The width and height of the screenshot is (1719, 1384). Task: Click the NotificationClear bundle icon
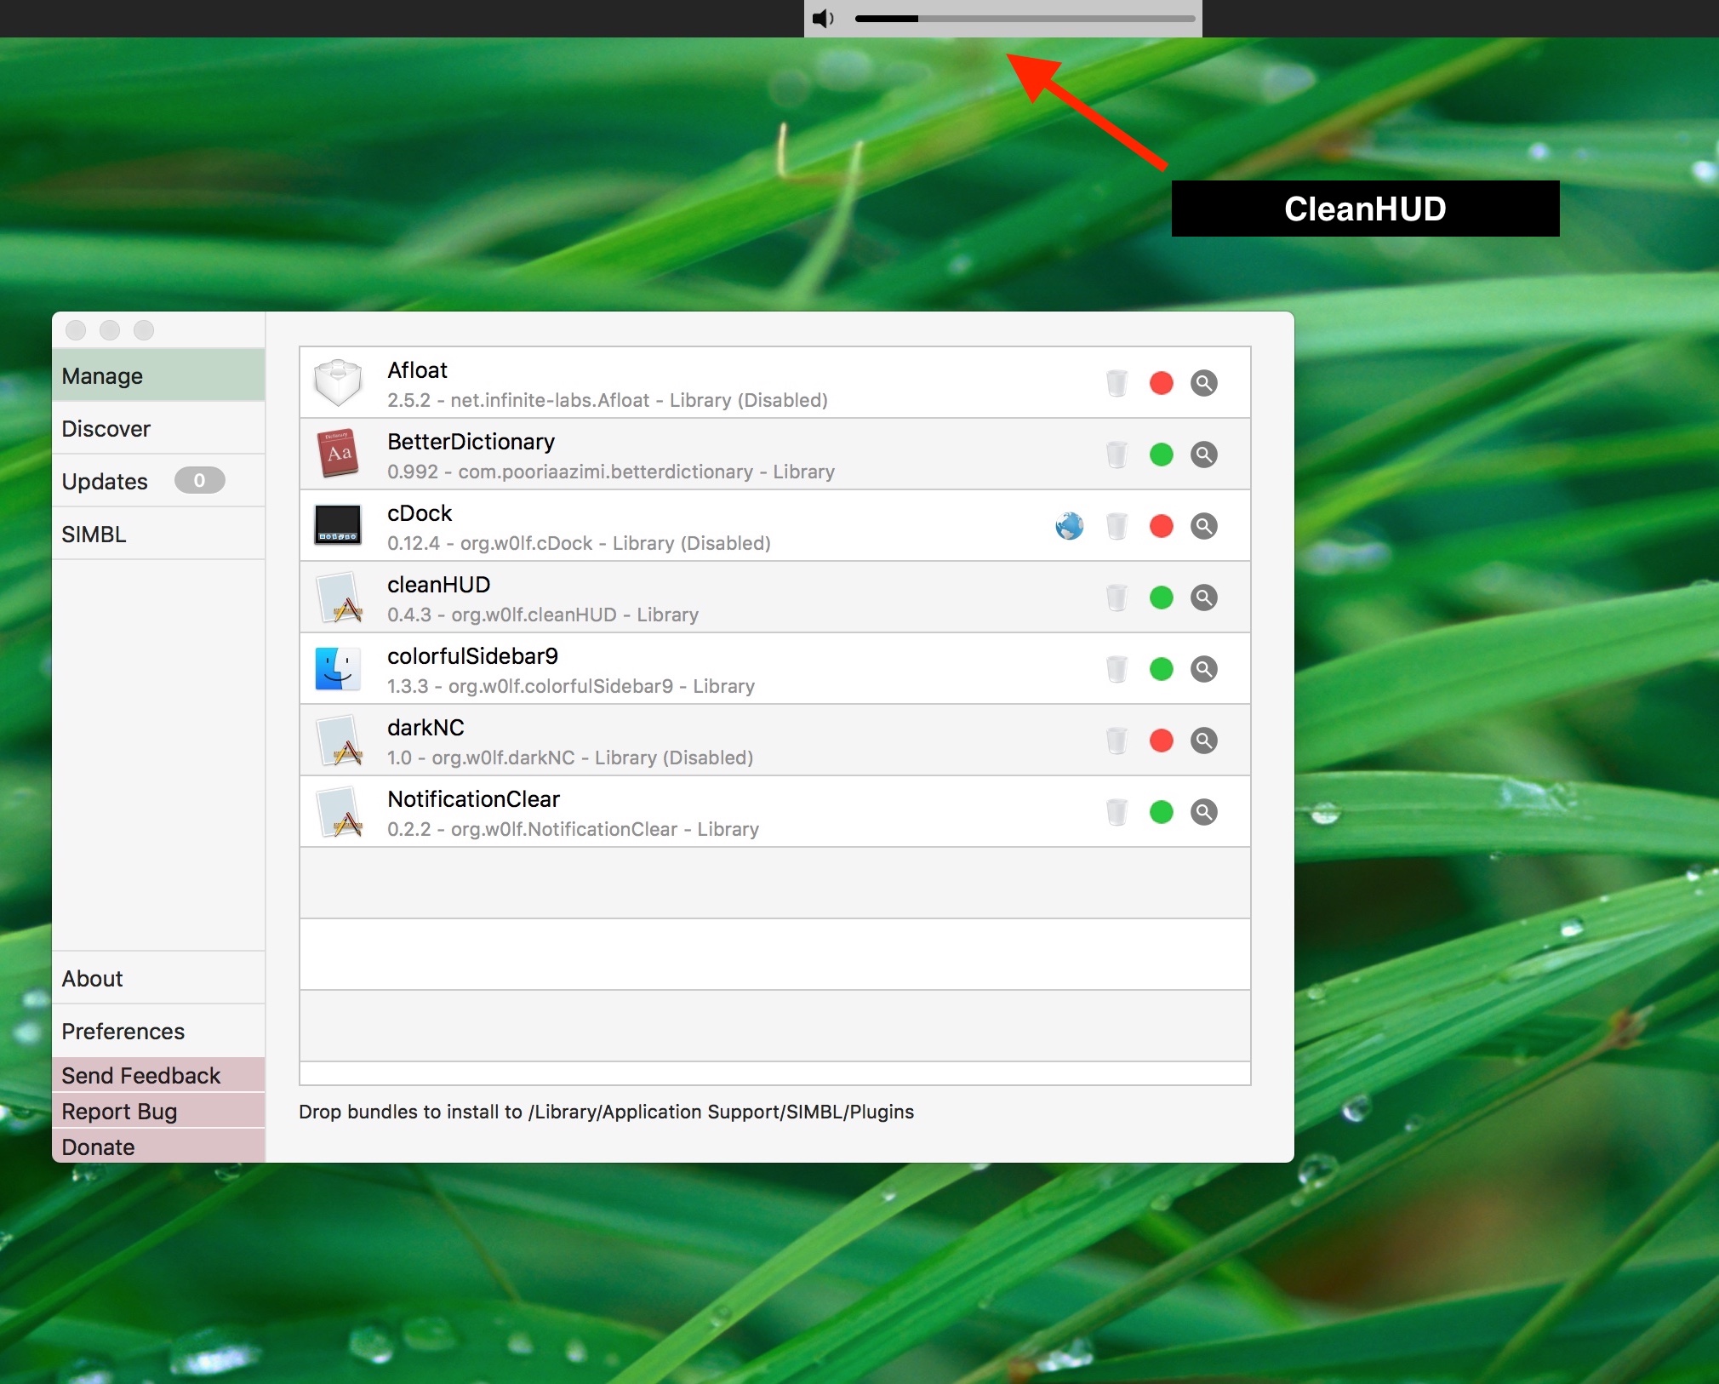[x=340, y=812]
